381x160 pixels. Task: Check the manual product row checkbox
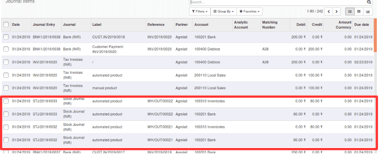6,88
